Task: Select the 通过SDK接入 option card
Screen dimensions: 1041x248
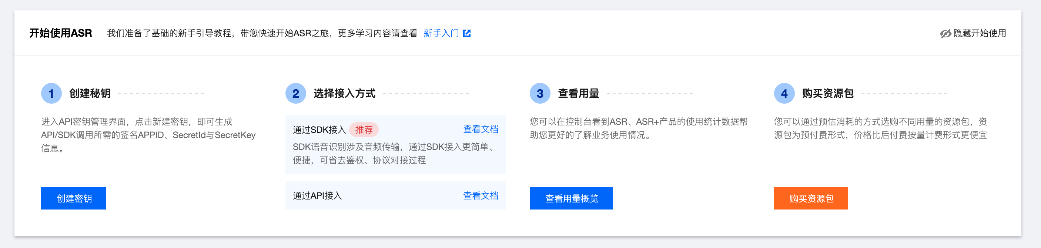Action: [x=396, y=145]
